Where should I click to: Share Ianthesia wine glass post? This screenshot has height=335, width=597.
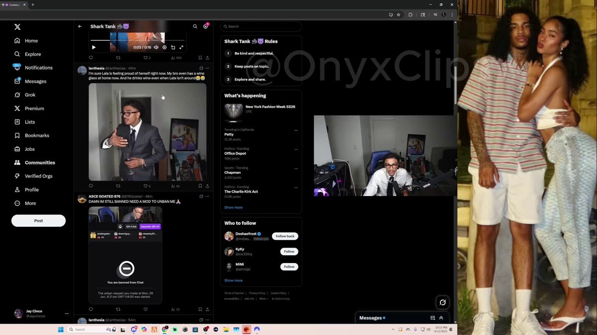pos(207,186)
